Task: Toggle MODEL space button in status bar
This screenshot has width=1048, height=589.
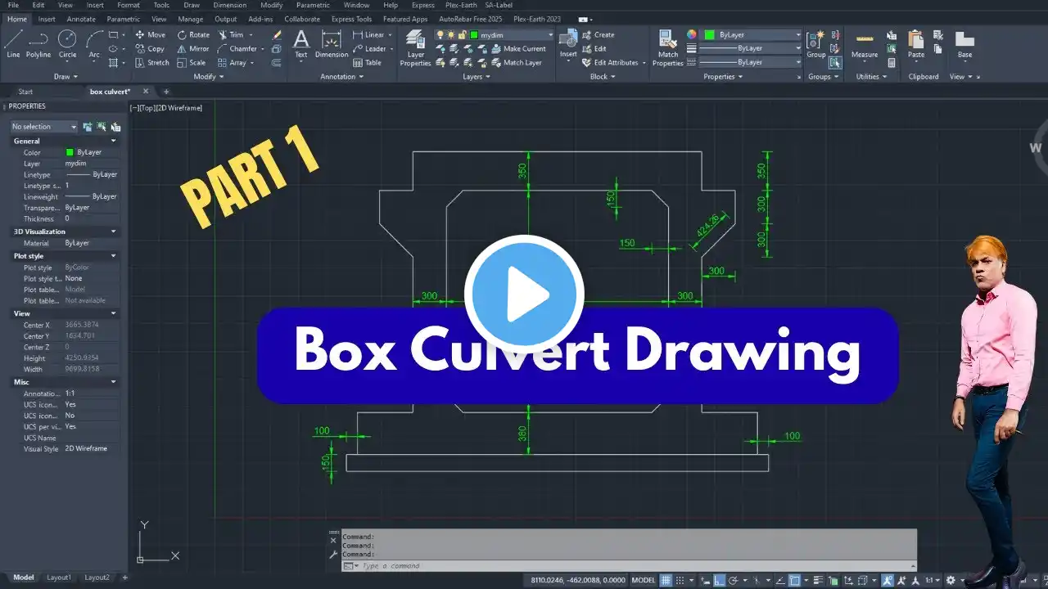Action: click(x=644, y=580)
